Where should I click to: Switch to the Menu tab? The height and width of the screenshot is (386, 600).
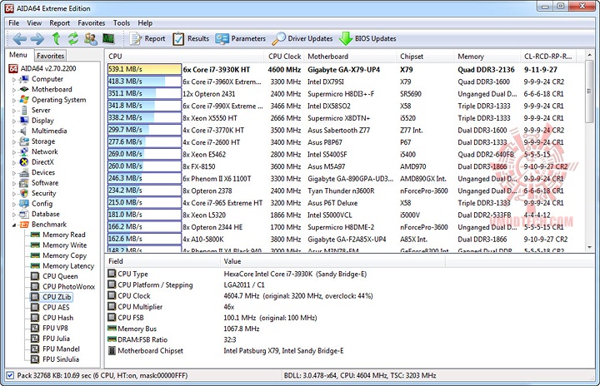(x=18, y=55)
